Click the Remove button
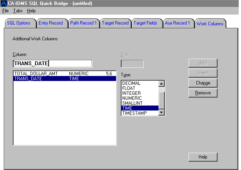 [203, 93]
